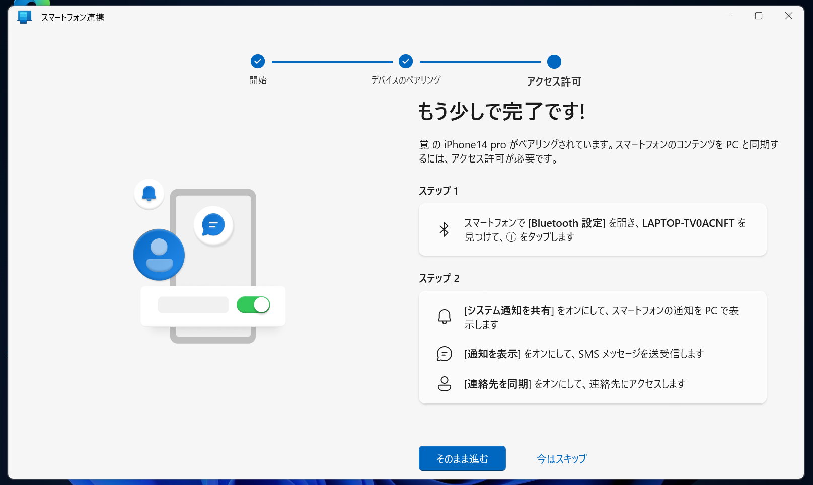Click the Bluetooth 設定 instruction text
This screenshot has height=485, width=813.
605,230
